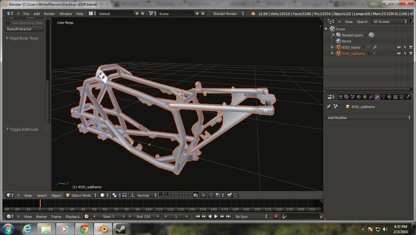The height and width of the screenshot is (235, 416).
Task: Open the Normal transform orientation dropdown
Action: click(147, 195)
